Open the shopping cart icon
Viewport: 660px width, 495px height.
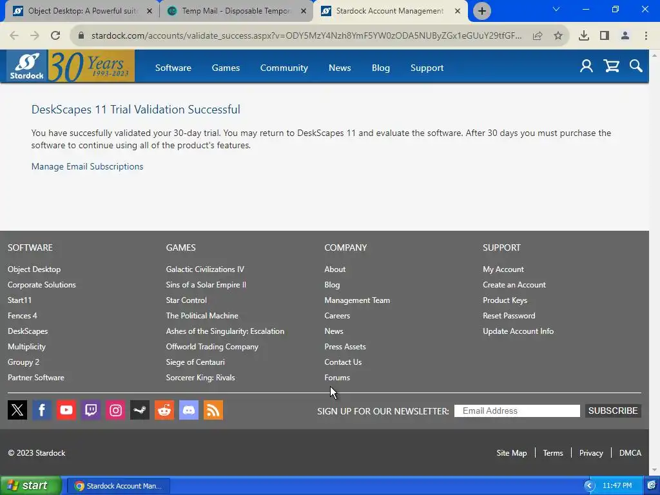coord(611,66)
